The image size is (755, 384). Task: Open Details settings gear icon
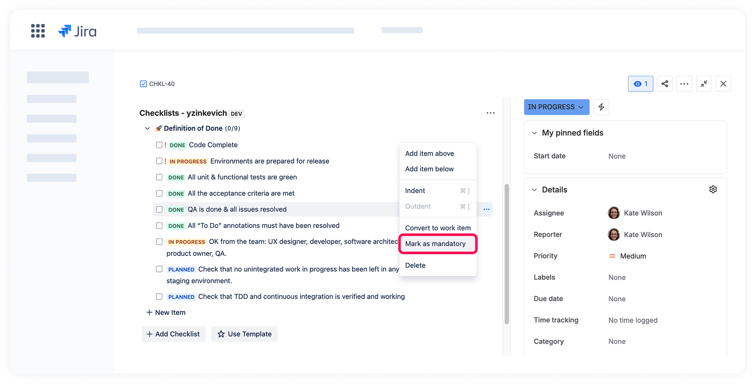tap(713, 189)
